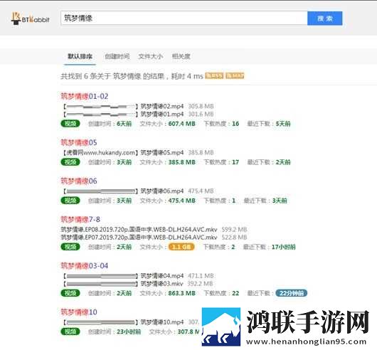The height and width of the screenshot is (350, 377).
Task: Click the 17小时前 recent download value
Action: tap(284, 247)
